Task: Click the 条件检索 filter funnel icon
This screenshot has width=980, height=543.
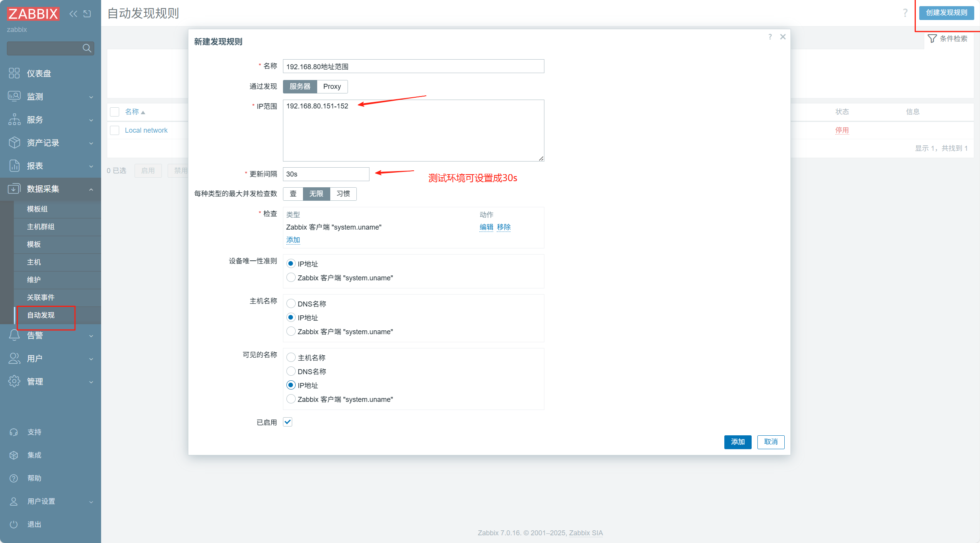Action: 932,38
